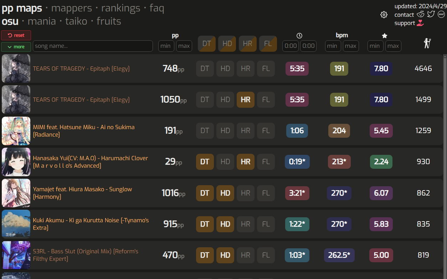Sort by the clock length column icon
Image resolution: width=447 pixels, height=279 pixels.
point(299,36)
